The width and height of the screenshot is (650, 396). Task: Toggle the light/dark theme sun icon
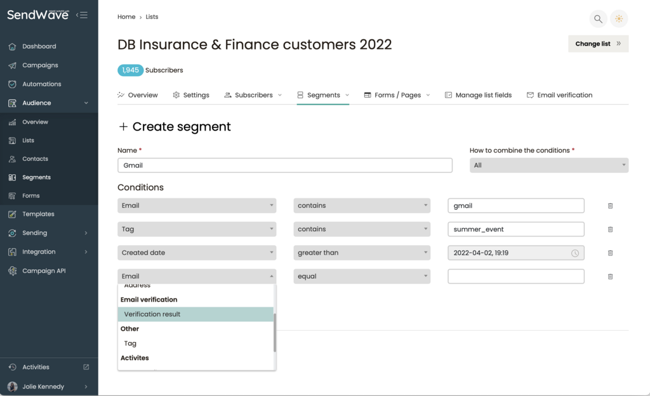(619, 19)
